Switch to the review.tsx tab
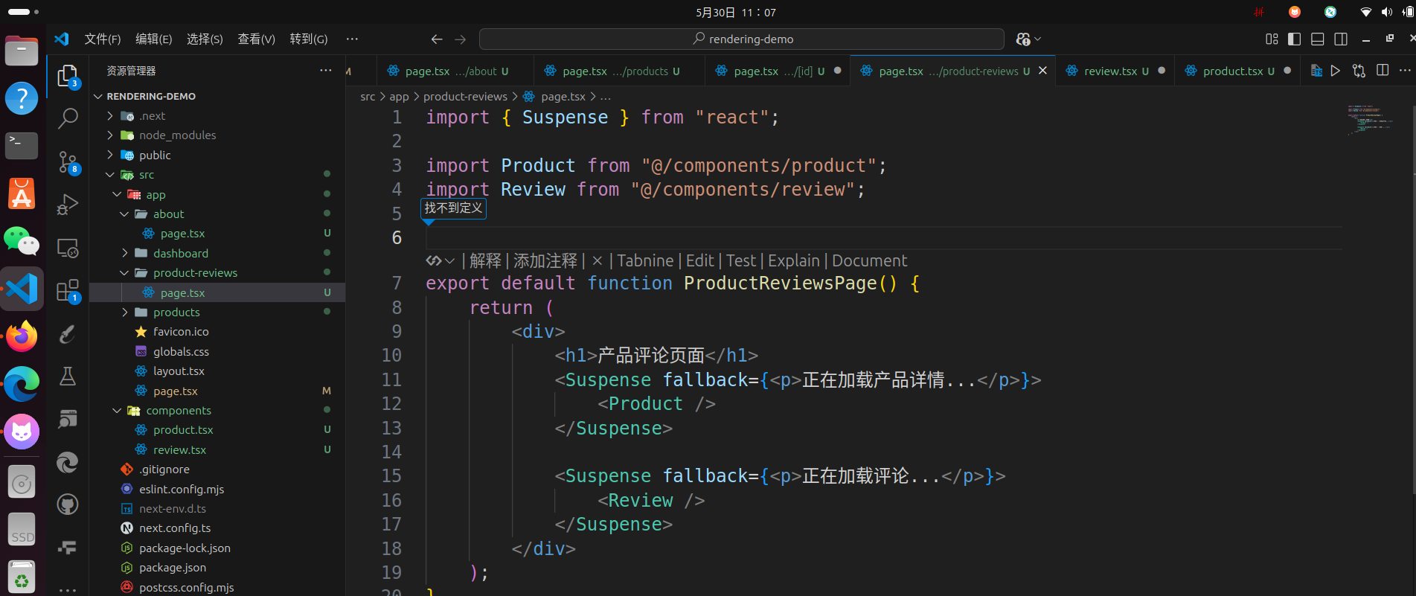This screenshot has width=1416, height=596. click(x=1109, y=71)
